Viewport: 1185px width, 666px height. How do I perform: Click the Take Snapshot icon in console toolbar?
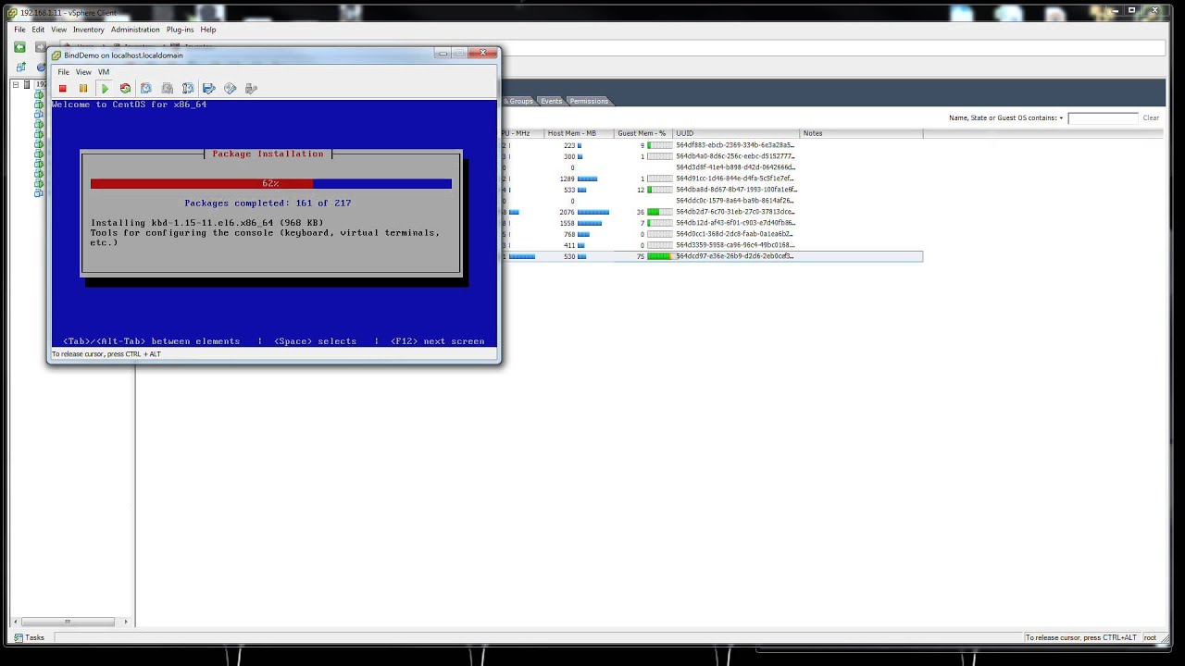click(x=146, y=89)
